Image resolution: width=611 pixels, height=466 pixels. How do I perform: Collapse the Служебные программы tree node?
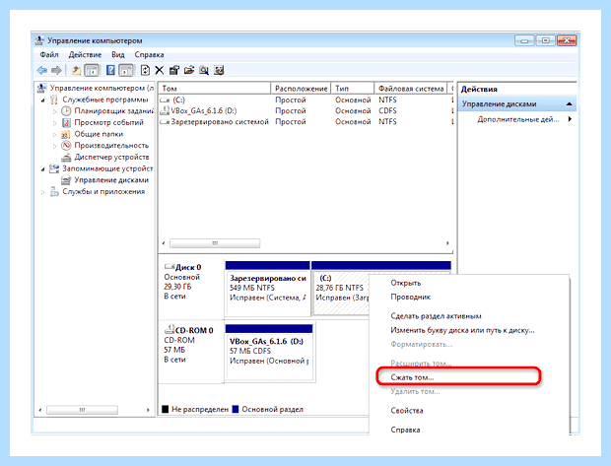pos(42,100)
